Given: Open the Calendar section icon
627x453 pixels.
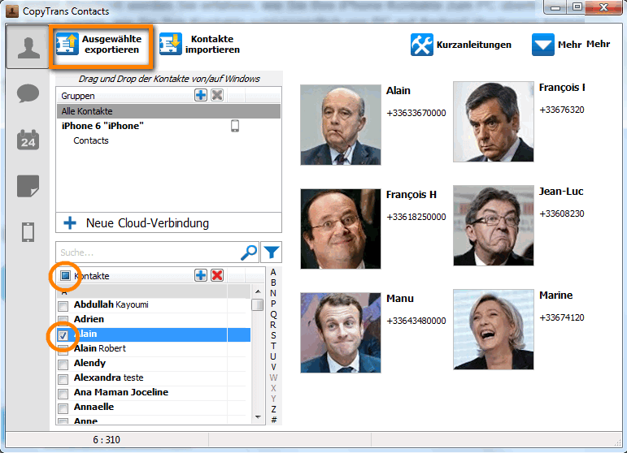Looking at the screenshot, I should tap(28, 140).
